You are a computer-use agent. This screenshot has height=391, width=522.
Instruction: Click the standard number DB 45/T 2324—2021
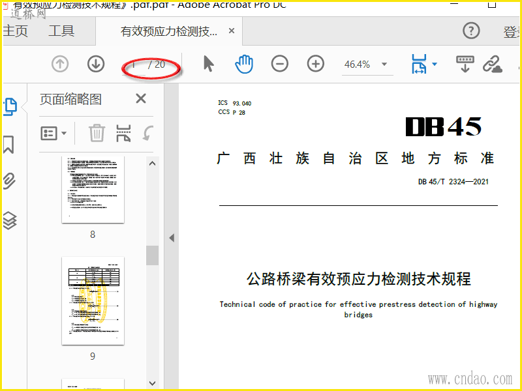tap(453, 182)
